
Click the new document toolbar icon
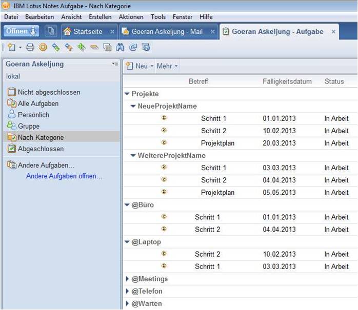[12, 47]
